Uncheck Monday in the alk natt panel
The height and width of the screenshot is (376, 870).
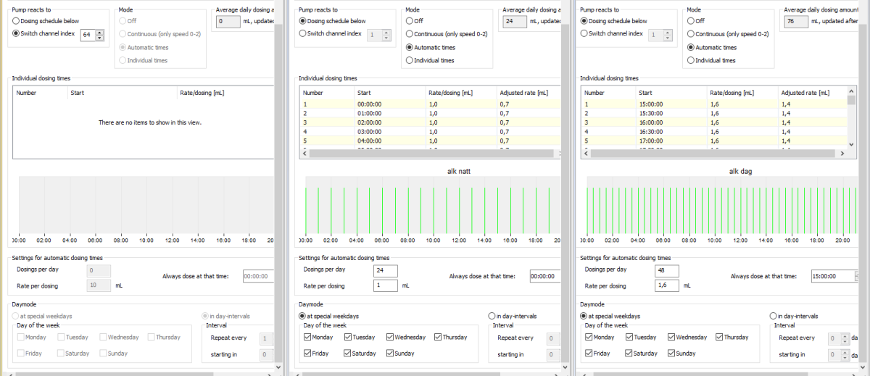click(x=308, y=337)
